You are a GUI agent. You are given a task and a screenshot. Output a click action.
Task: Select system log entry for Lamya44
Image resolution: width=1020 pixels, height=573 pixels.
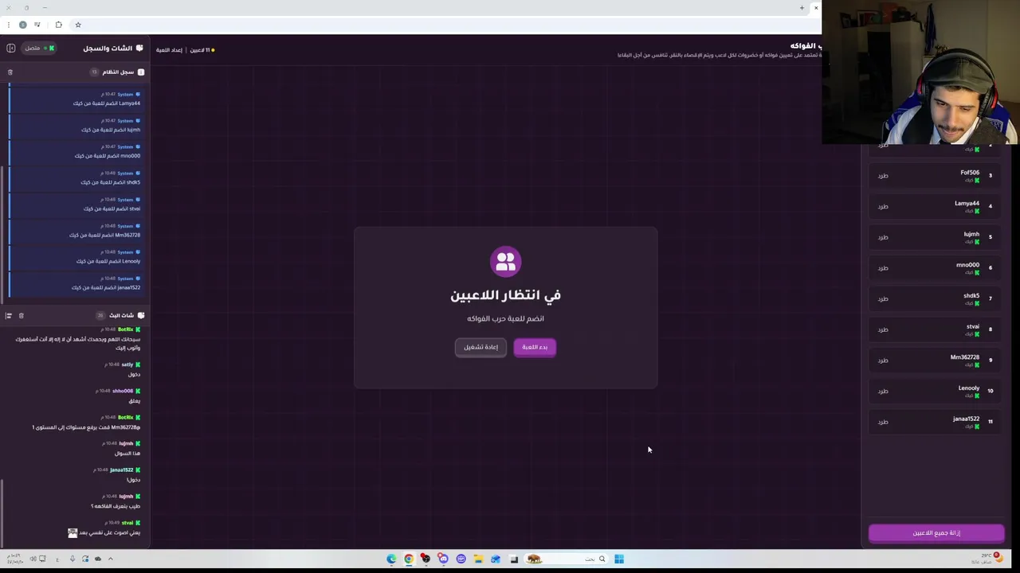(76, 99)
